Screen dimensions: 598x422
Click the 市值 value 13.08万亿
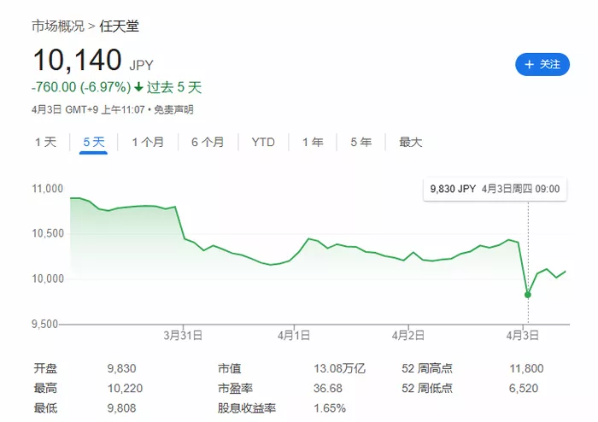(x=339, y=369)
